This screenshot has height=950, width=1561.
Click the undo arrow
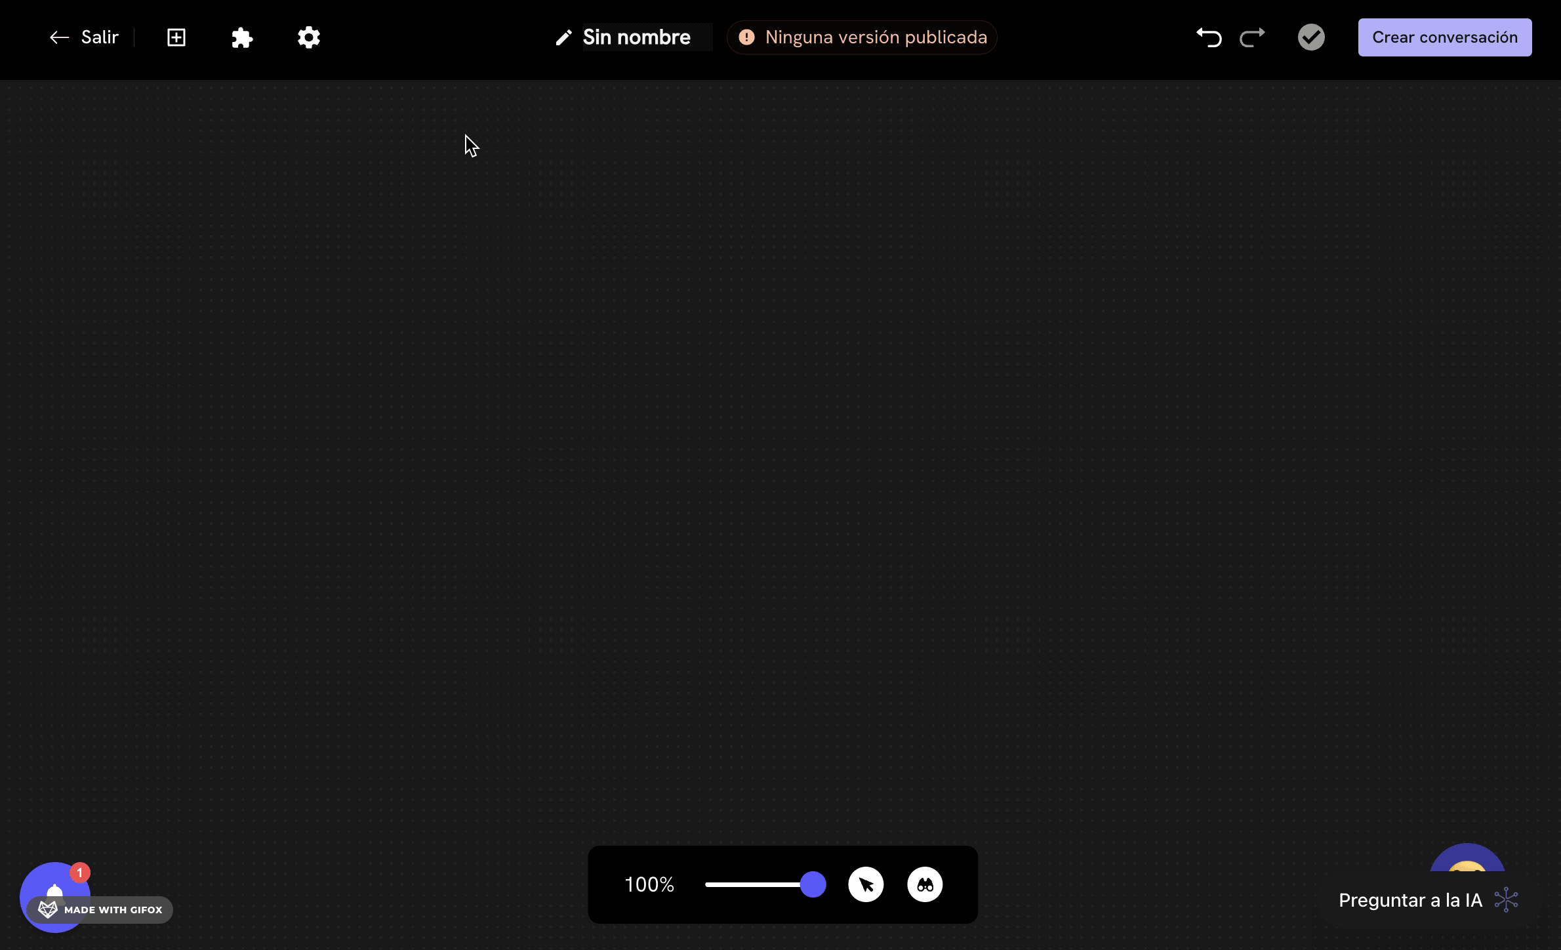point(1209,37)
